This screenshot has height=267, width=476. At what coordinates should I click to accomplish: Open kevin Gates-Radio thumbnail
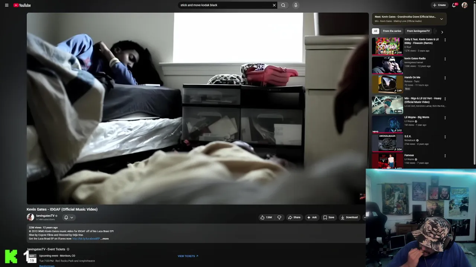(x=387, y=65)
